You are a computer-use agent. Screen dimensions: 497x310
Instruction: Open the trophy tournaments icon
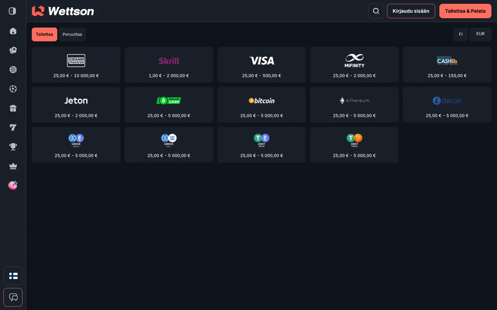pos(13,146)
